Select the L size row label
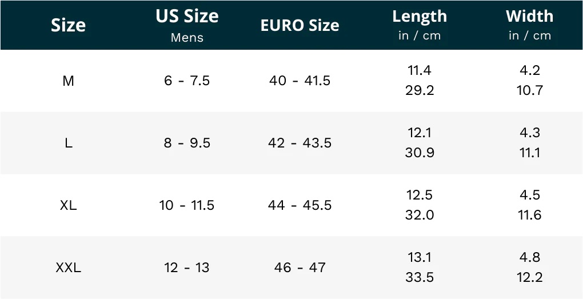The width and height of the screenshot is (583, 299). click(68, 143)
